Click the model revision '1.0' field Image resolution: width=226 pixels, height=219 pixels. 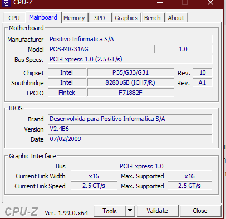[183, 49]
